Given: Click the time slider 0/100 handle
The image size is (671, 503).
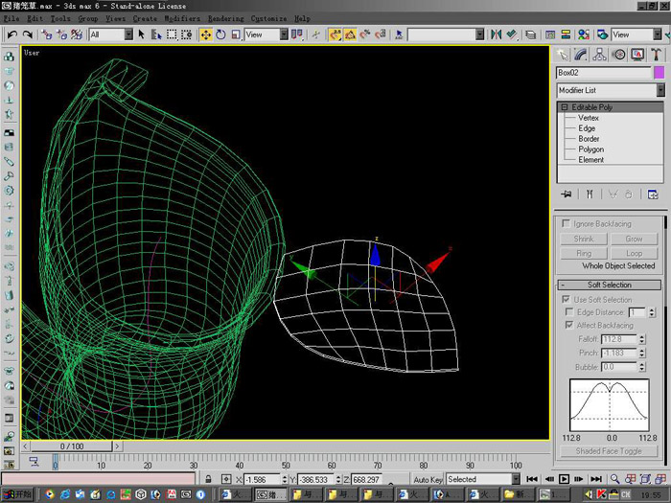Looking at the screenshot, I should point(72,446).
